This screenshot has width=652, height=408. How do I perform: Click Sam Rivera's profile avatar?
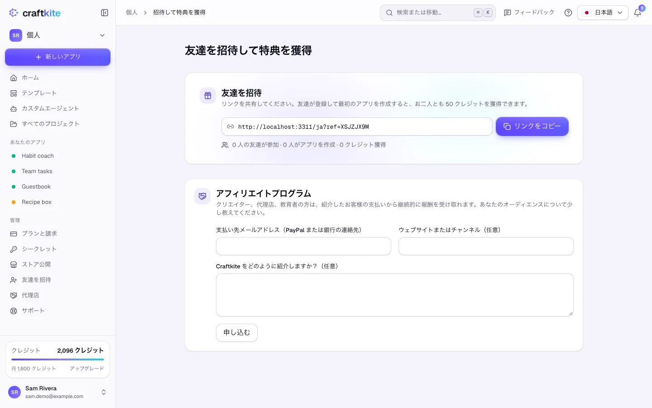[x=14, y=392]
